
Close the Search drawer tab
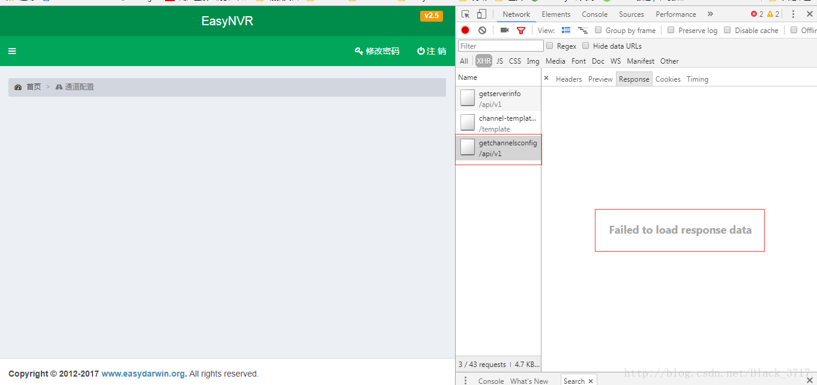(x=591, y=381)
